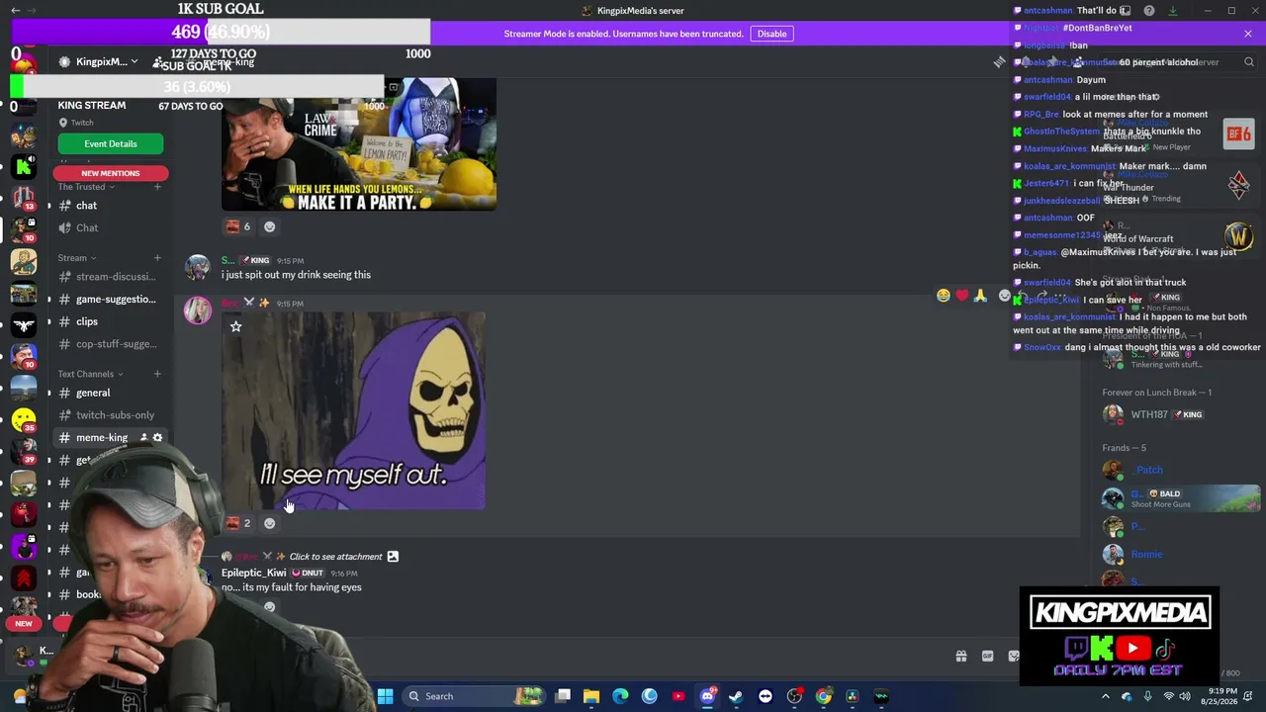The height and width of the screenshot is (712, 1266).
Task: Open the general text channel
Action: click(109, 393)
